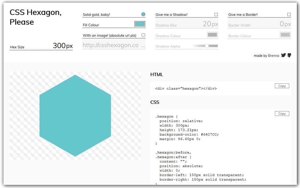Click the Twitter bird icon
This screenshot has height=188, width=300.
(x=283, y=55)
